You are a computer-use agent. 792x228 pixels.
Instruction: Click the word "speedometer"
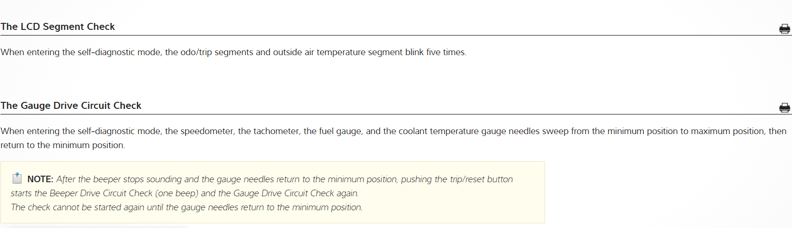click(207, 131)
